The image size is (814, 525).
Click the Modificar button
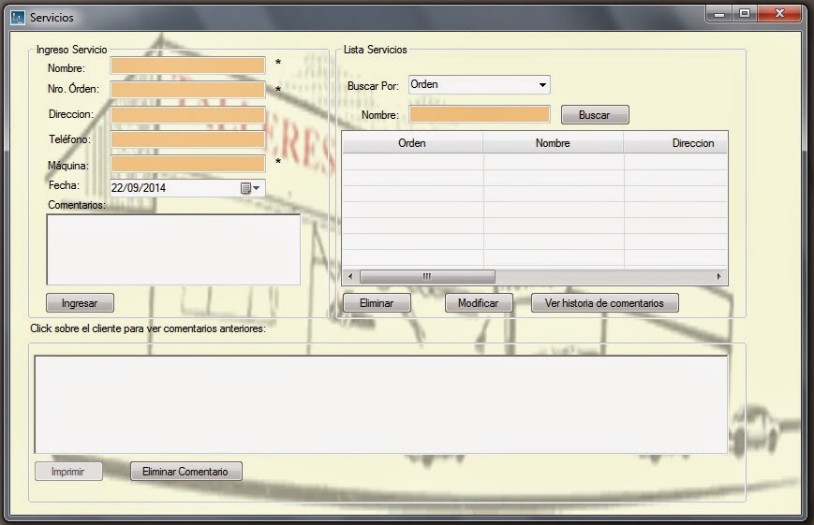pyautogui.click(x=479, y=303)
